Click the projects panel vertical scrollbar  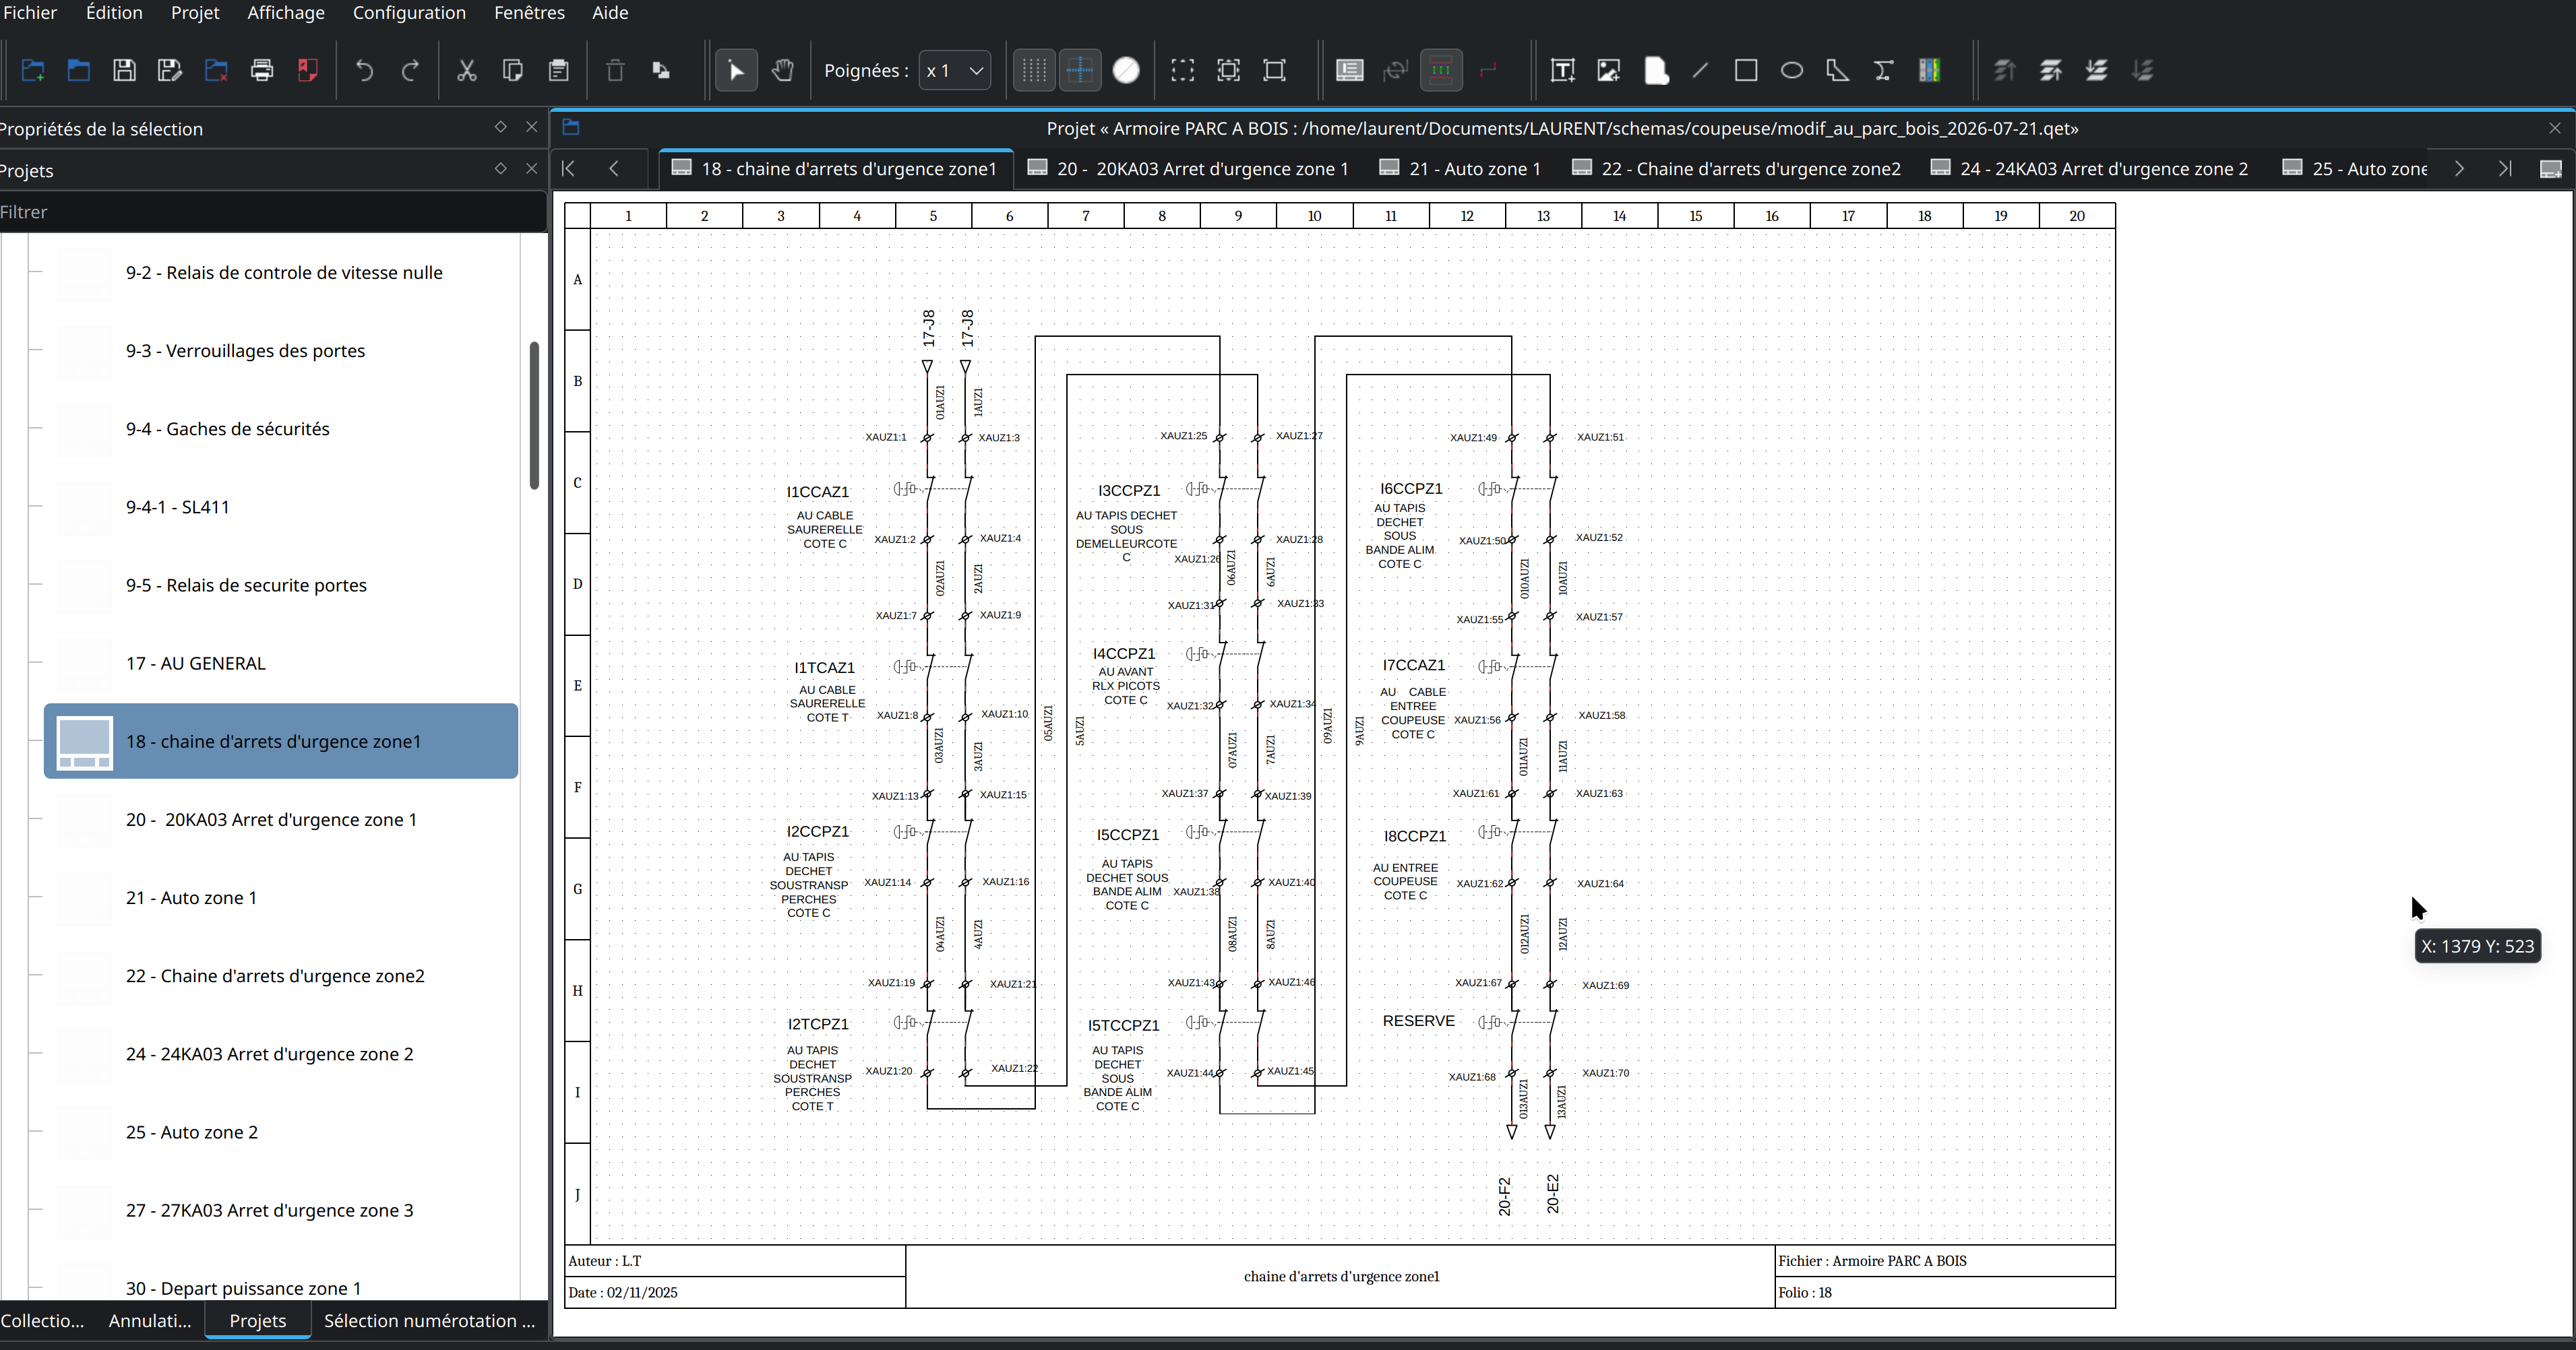(x=534, y=415)
